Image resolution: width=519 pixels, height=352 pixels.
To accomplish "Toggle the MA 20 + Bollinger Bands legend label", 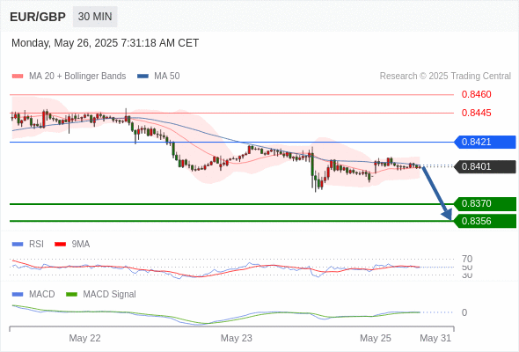I will pyautogui.click(x=77, y=77).
